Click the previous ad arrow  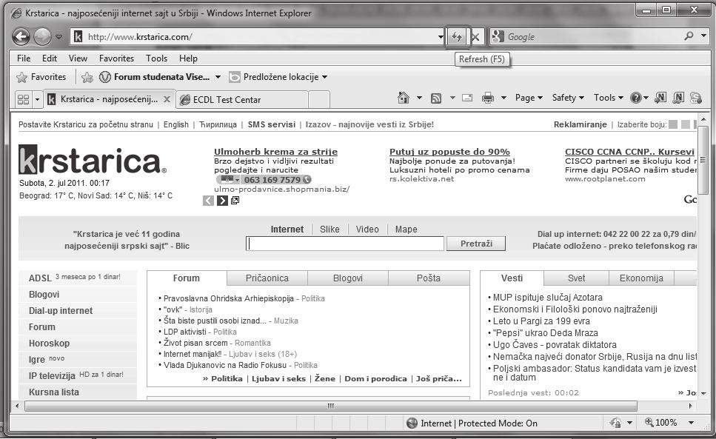[208, 201]
